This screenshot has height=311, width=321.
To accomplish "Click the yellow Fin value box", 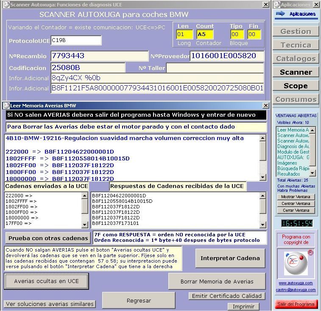I will click(x=254, y=34).
